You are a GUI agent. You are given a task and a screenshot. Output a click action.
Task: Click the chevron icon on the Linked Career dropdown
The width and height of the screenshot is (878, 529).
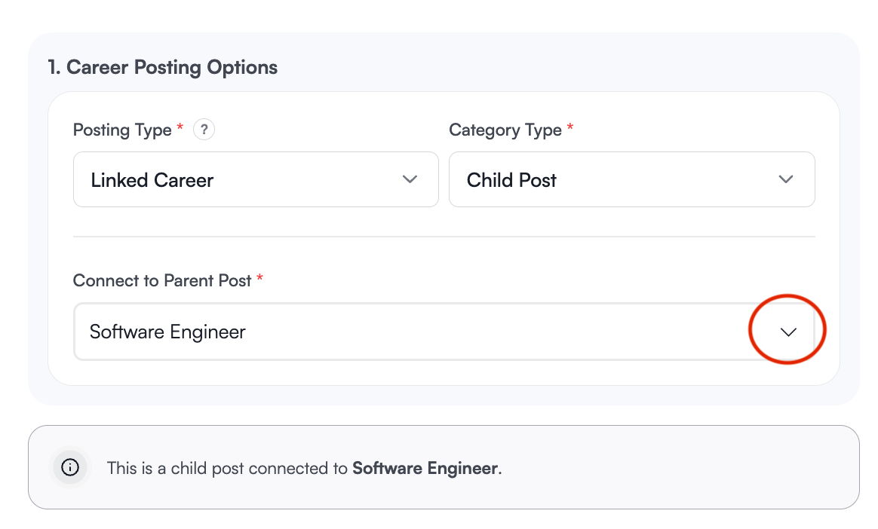coord(410,179)
